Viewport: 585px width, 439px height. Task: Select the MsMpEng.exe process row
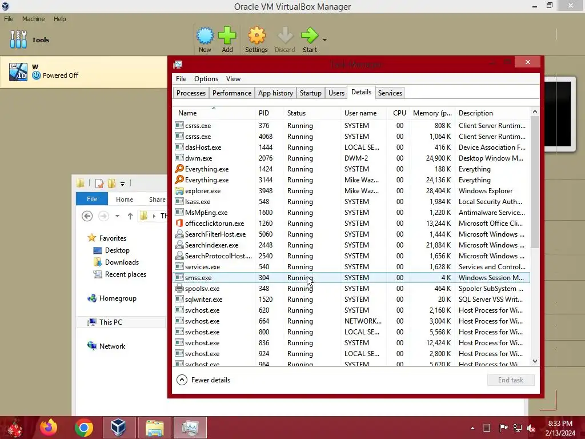tap(351, 213)
